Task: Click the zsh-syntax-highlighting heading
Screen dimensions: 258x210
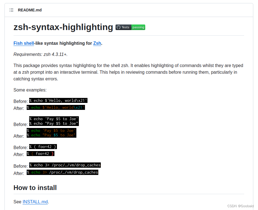Action: [x=63, y=27]
